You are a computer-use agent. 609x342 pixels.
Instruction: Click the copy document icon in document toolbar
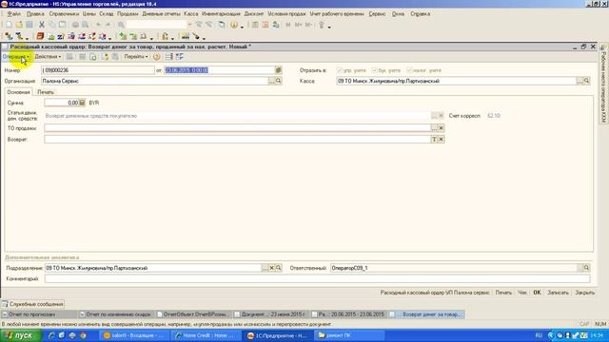93,57
